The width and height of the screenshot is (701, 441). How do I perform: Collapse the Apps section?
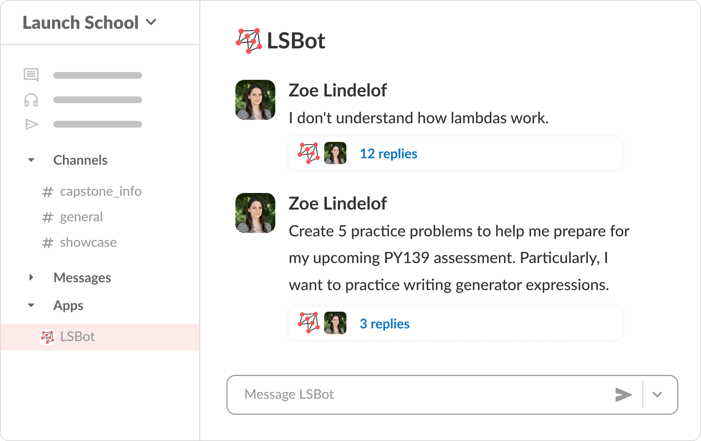(31, 305)
